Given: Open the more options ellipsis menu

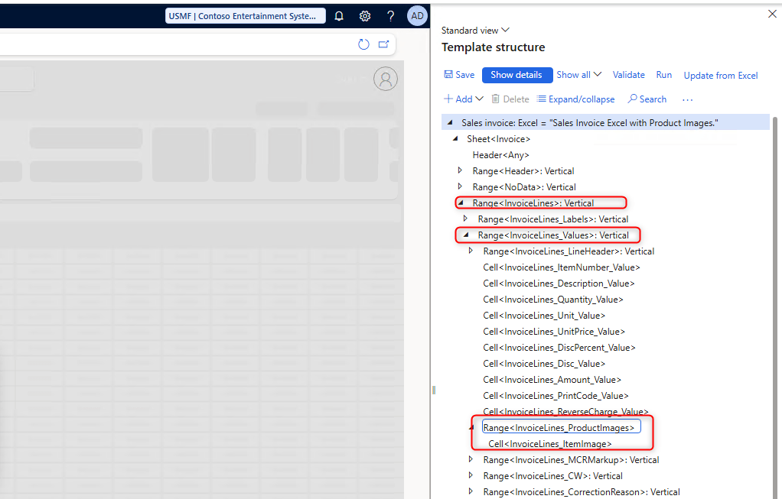Looking at the screenshot, I should [687, 99].
